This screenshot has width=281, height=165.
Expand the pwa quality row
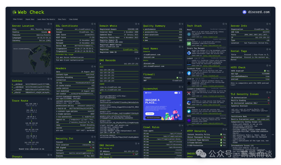point(163,40)
